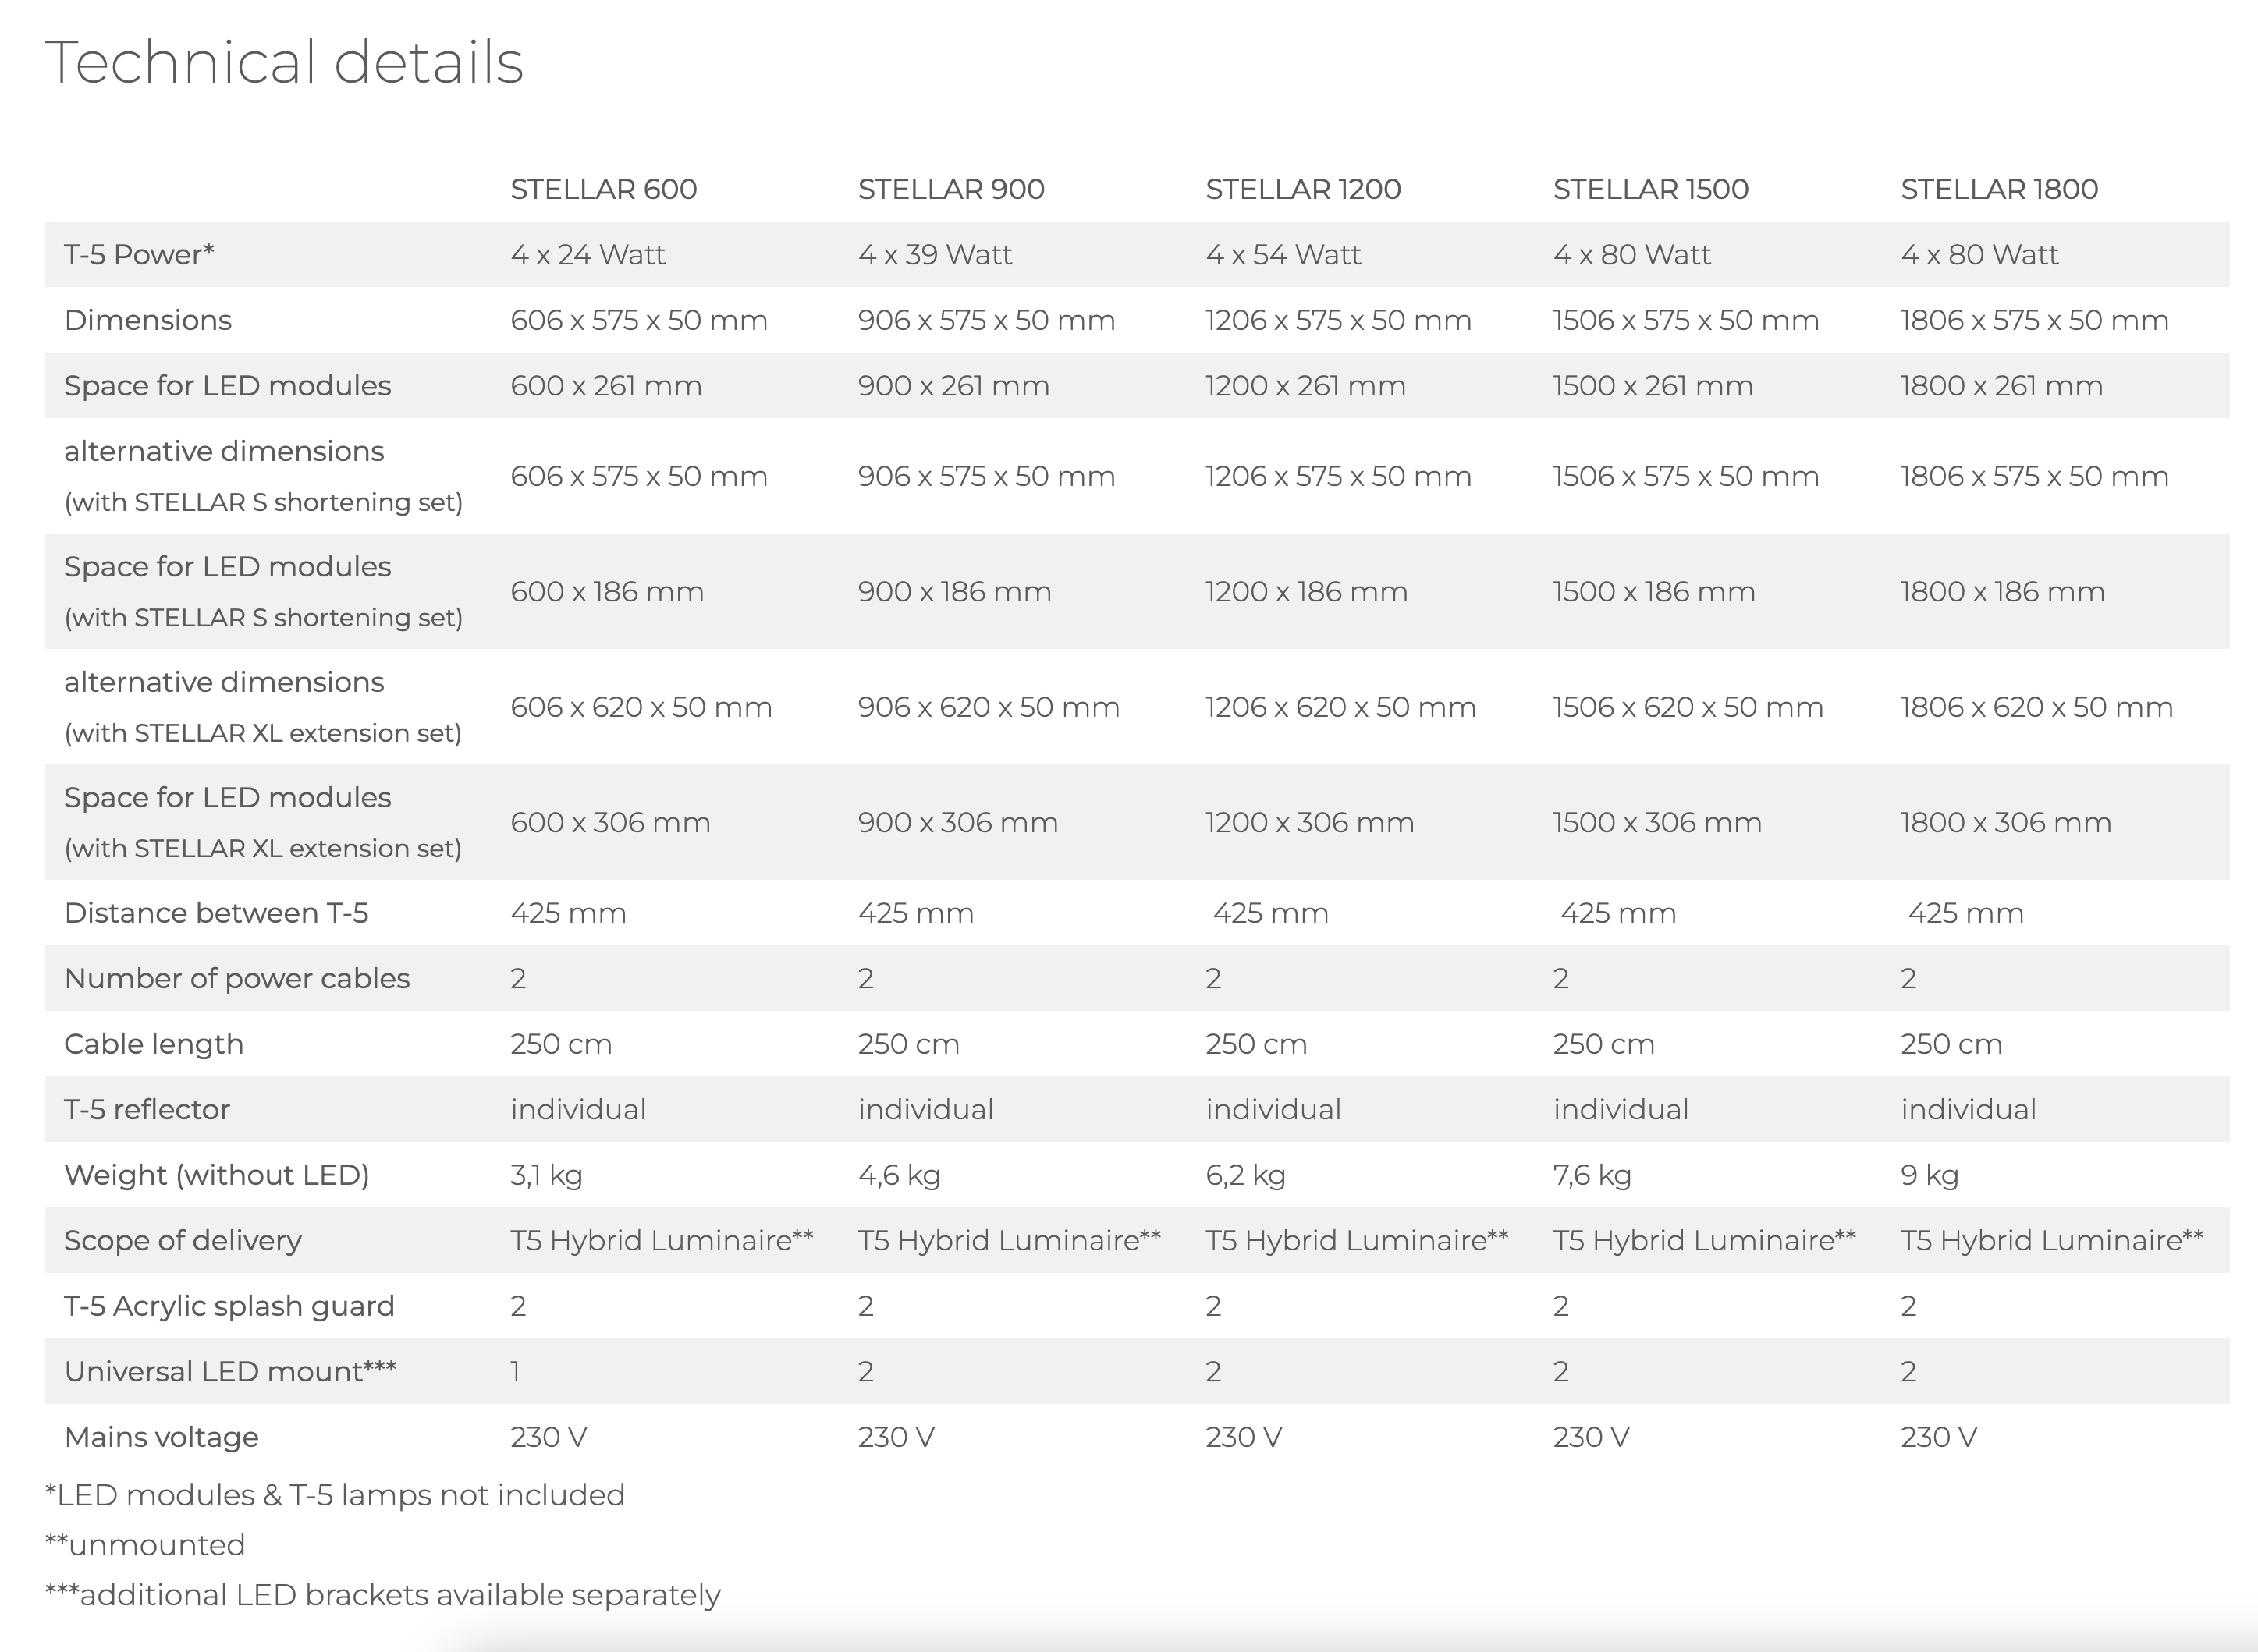This screenshot has width=2258, height=1652.
Task: Click the Technical details heading
Action: tap(284, 62)
